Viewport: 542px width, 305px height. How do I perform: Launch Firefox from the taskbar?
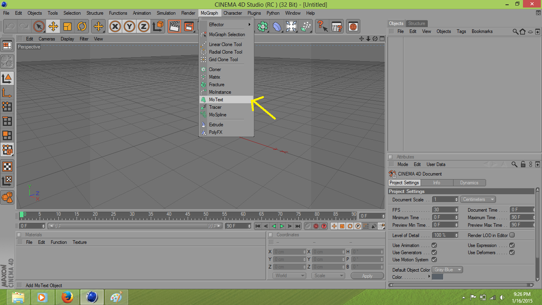pos(67,297)
